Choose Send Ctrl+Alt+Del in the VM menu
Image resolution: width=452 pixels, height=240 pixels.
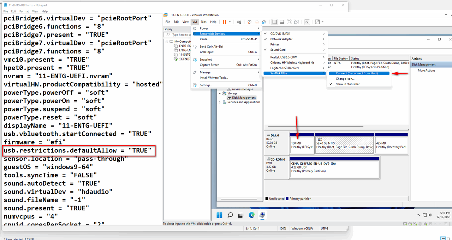226,47
